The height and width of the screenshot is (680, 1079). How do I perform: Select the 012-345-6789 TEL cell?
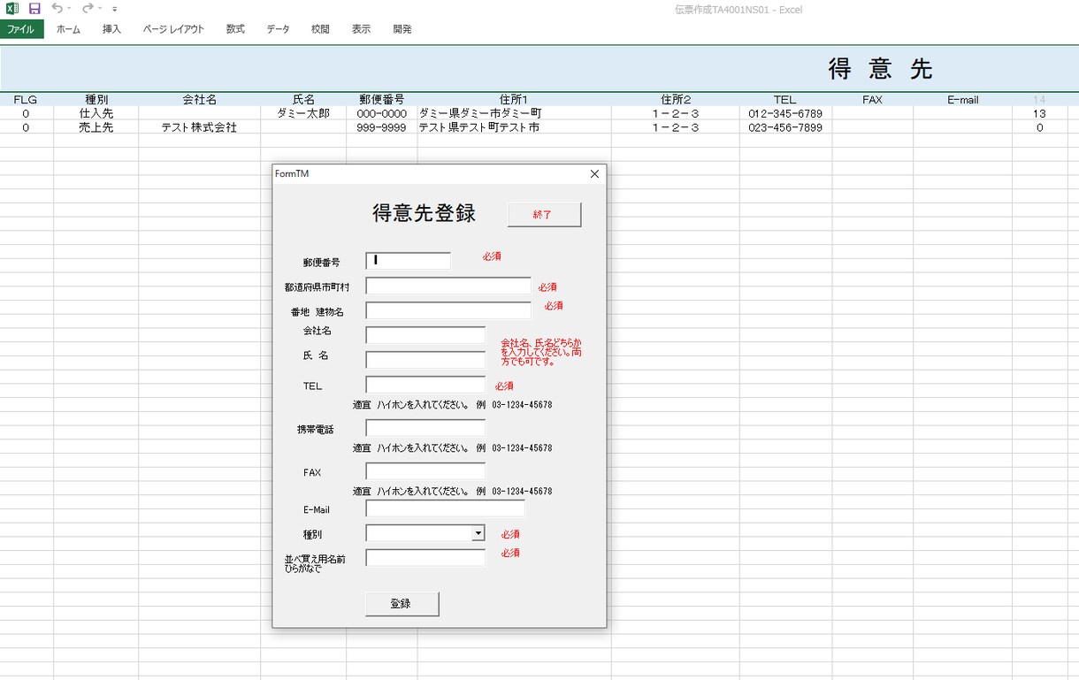(785, 113)
